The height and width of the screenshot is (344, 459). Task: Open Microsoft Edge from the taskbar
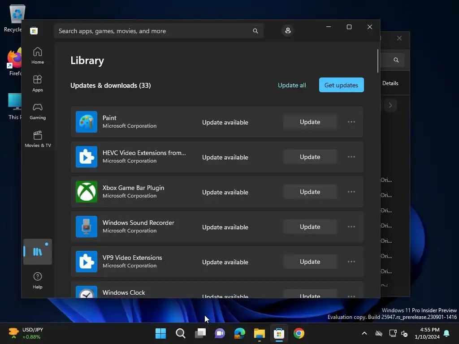240,333
